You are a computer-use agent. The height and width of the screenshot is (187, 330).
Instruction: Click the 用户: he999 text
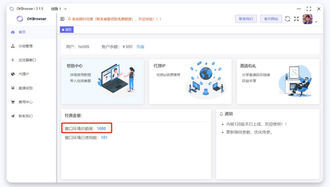tap(78, 47)
